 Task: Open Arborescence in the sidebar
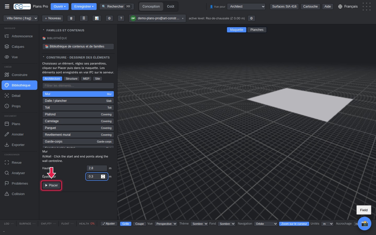pos(19,36)
